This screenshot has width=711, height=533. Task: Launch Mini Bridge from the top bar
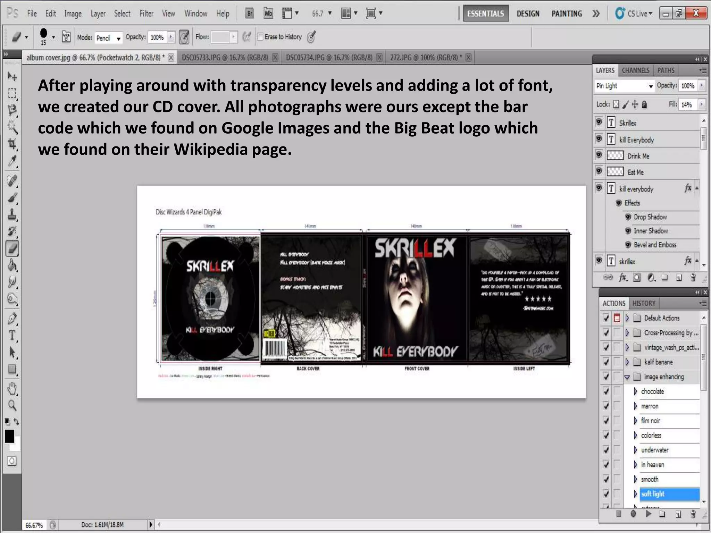268,14
